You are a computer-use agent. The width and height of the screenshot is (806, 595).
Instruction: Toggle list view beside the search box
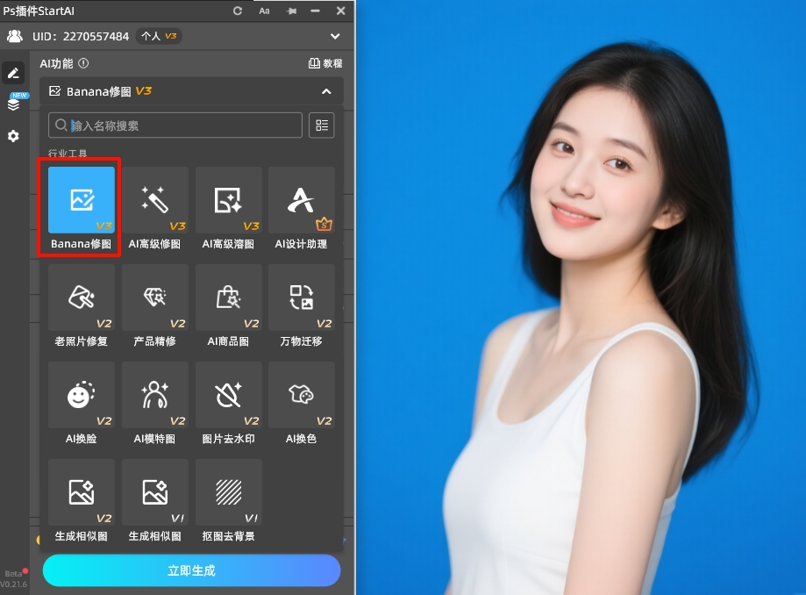321,125
